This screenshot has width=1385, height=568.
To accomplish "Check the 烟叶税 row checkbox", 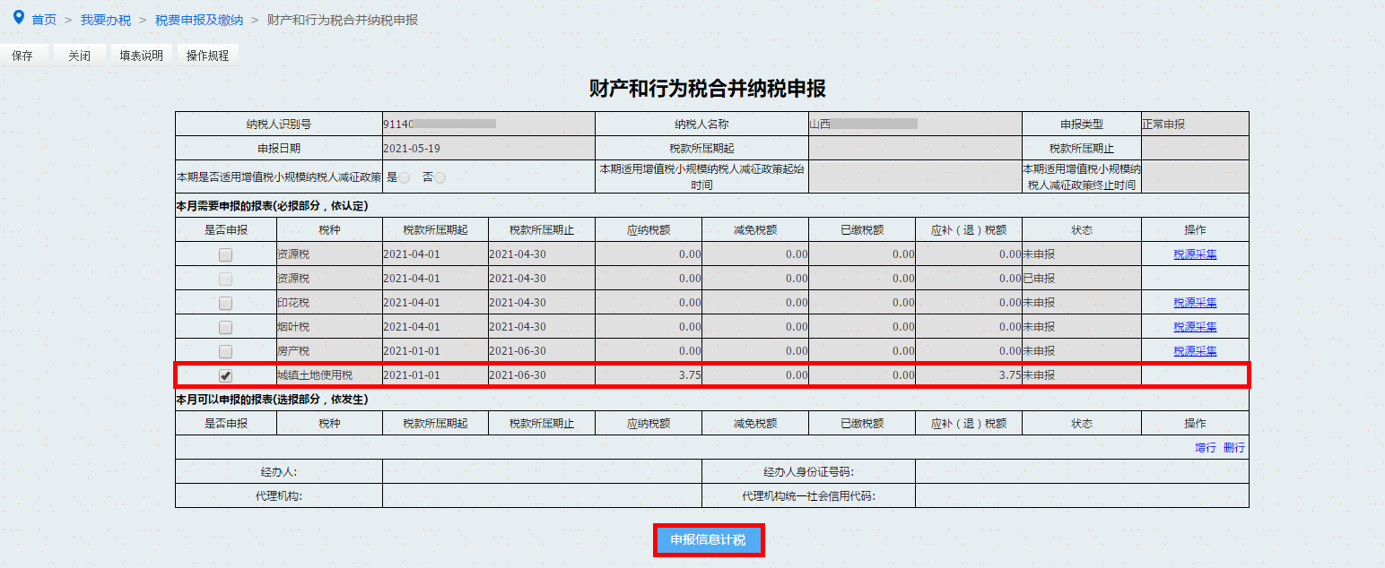I will [x=225, y=327].
